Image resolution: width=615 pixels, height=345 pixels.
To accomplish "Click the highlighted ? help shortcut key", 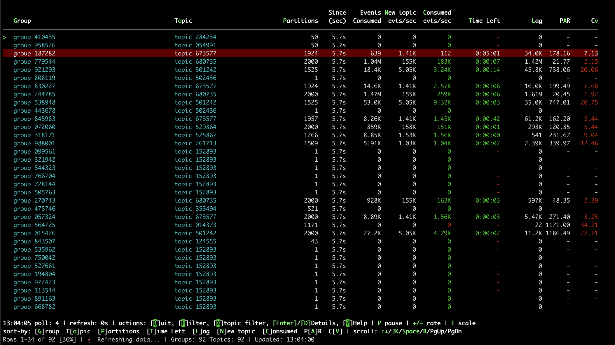I will coord(348,323).
